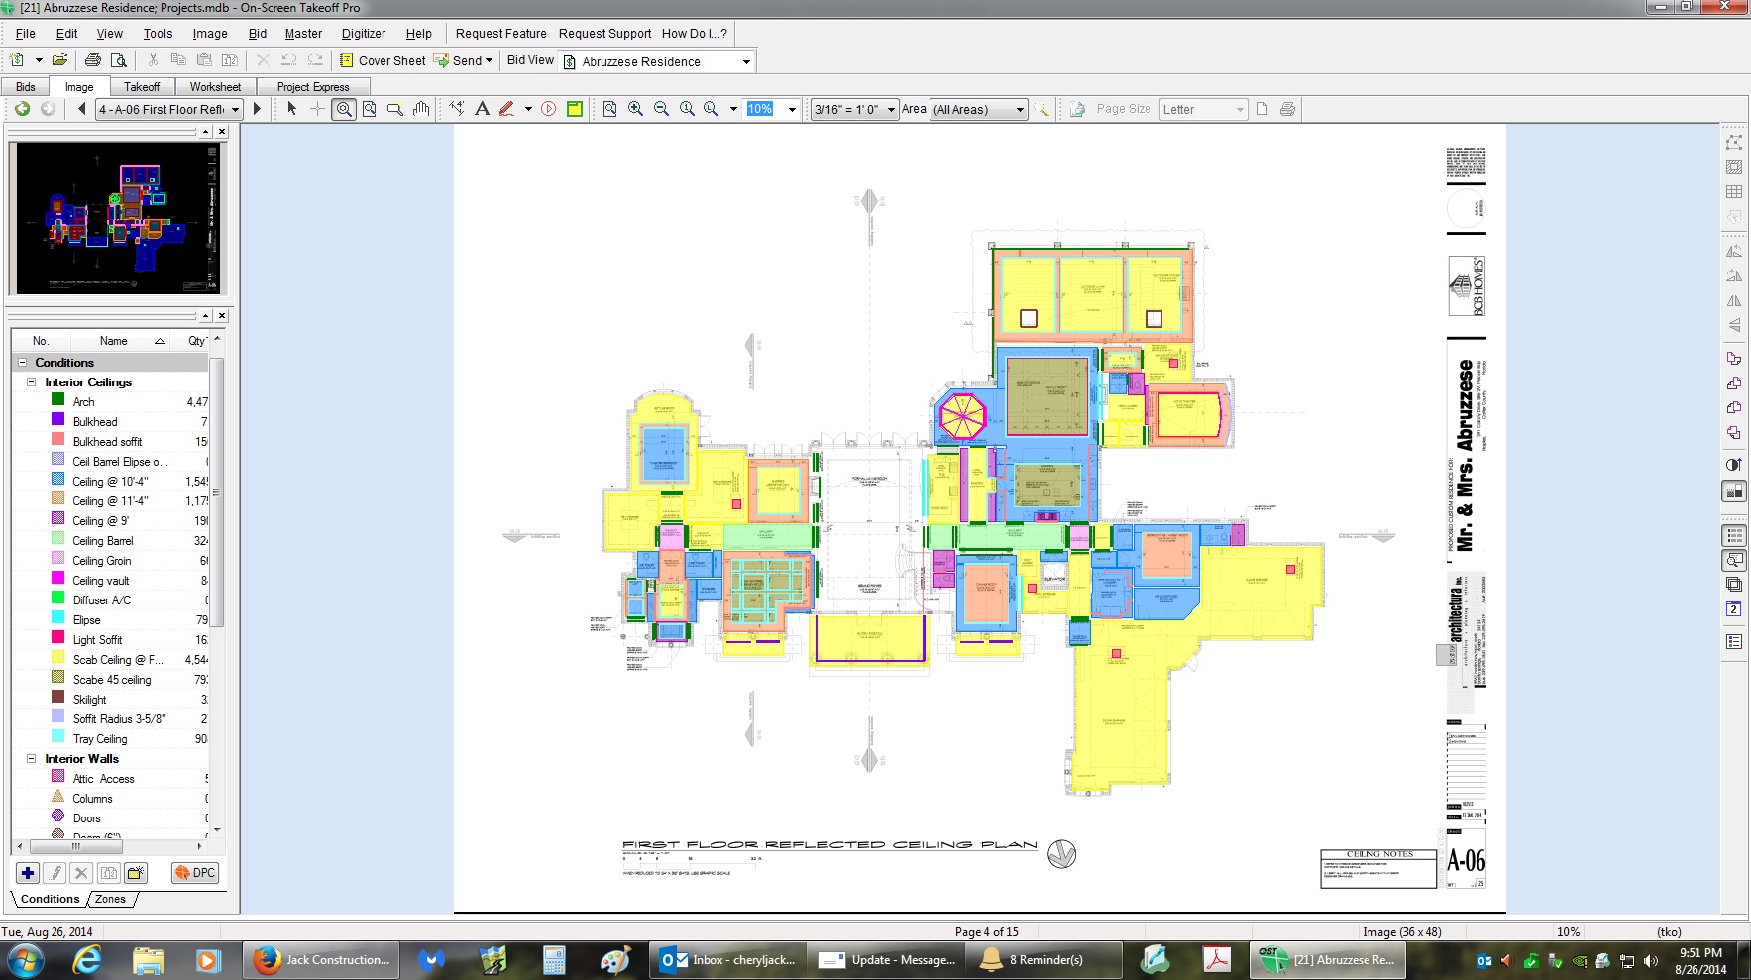Add new condition with plus button

pos(28,873)
